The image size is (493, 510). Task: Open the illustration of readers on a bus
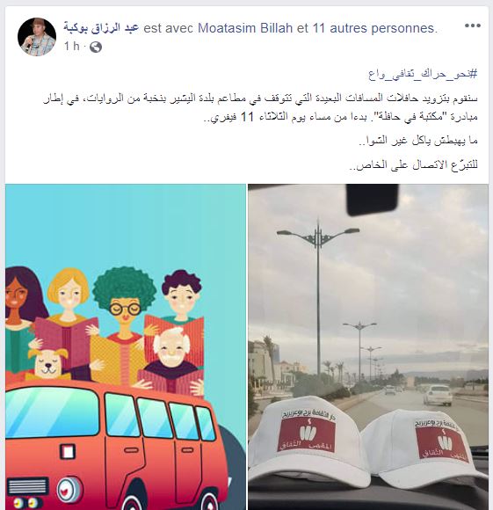click(x=126, y=347)
